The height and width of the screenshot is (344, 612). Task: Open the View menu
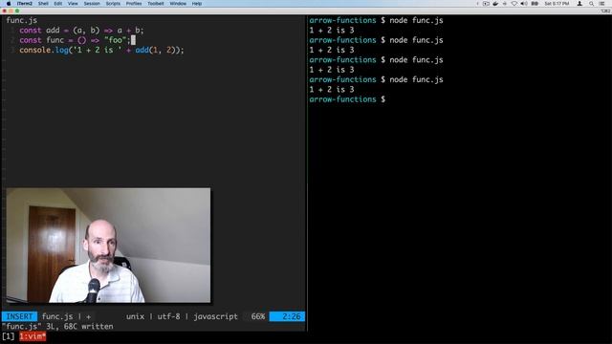[73, 4]
